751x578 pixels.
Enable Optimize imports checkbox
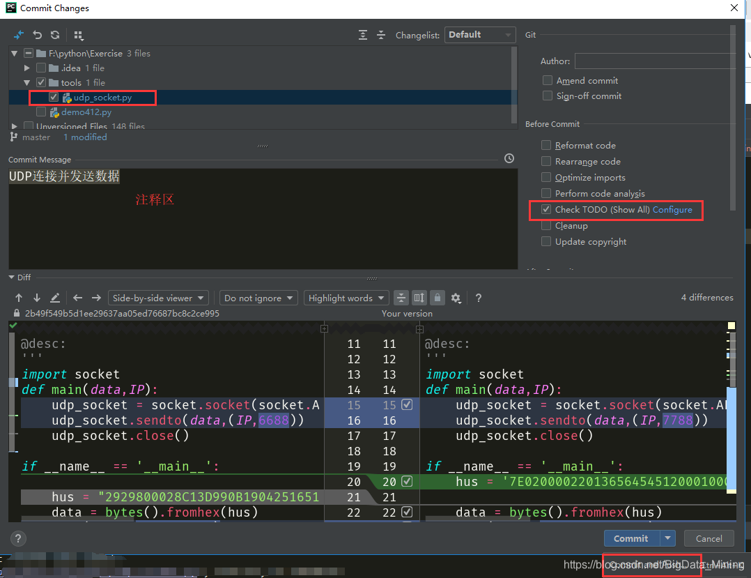(x=546, y=177)
